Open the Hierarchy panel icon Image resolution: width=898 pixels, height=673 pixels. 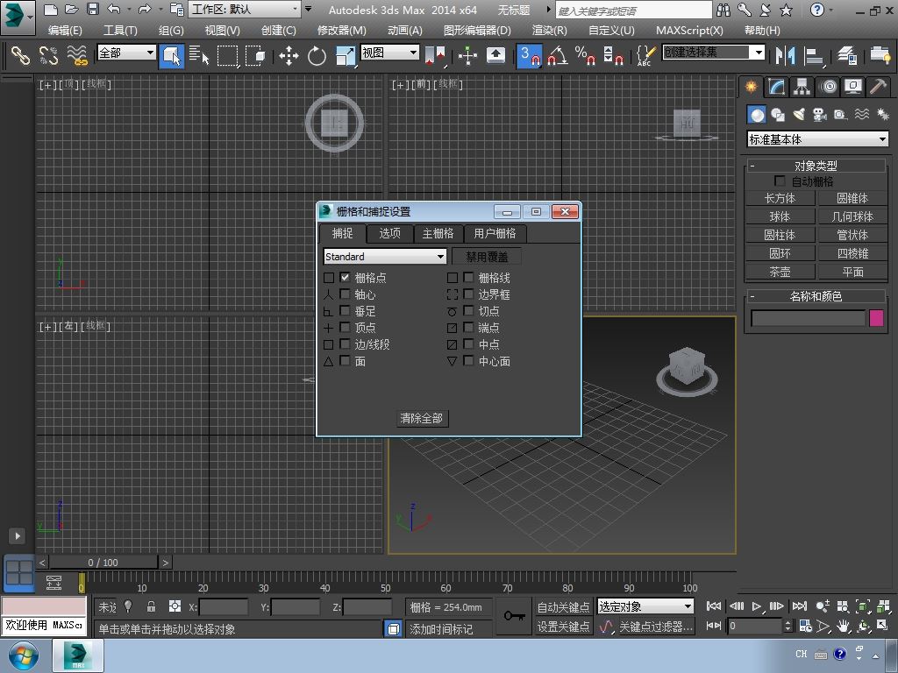pos(802,87)
